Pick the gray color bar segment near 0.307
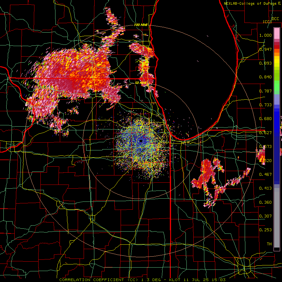 pos(277,218)
